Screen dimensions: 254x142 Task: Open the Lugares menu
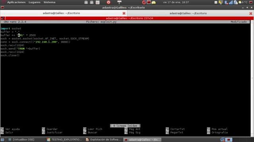point(35,2)
